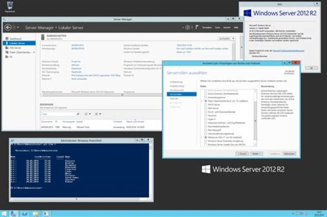
Task: Open File Explorer from the taskbar
Action: 35,213
